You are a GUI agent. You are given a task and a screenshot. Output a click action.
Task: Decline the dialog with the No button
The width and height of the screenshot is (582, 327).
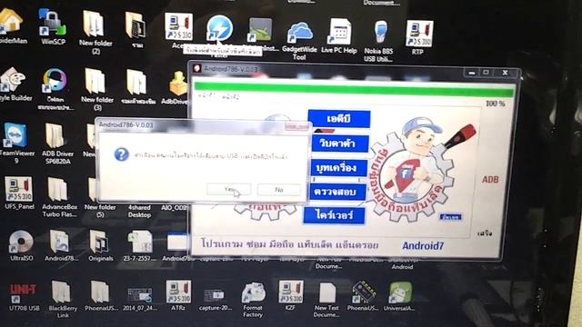click(279, 190)
